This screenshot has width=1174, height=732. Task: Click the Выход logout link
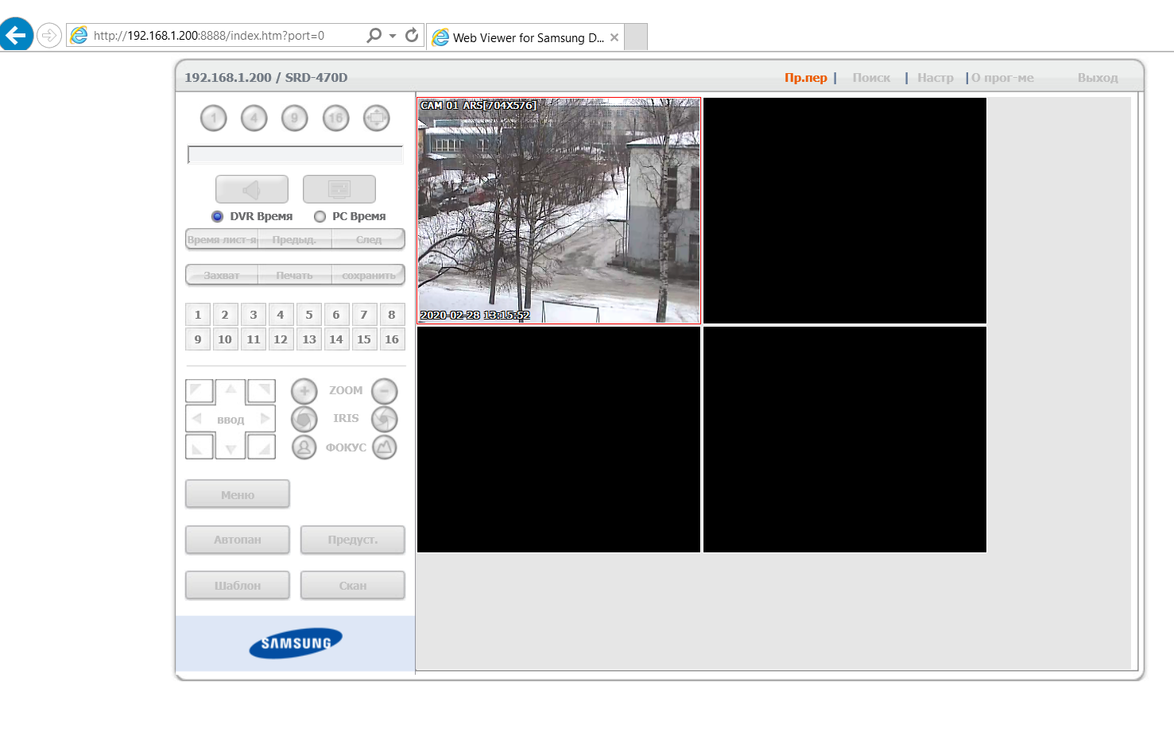(x=1097, y=78)
